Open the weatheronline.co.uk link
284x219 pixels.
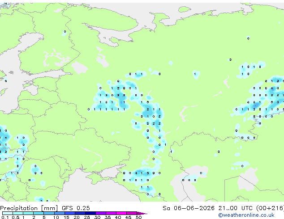246,215
